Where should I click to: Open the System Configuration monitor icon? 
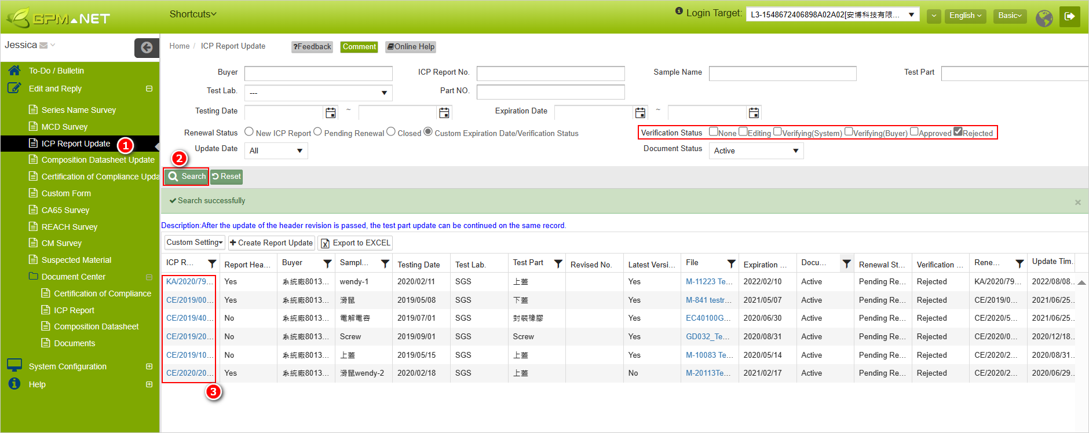(x=14, y=365)
